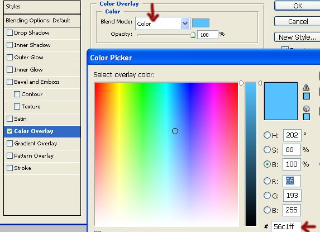Click the New Style... button
Viewport: 320px width, 232px height.
click(298, 37)
